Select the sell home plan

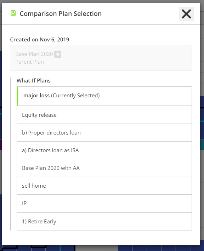[x=104, y=186]
